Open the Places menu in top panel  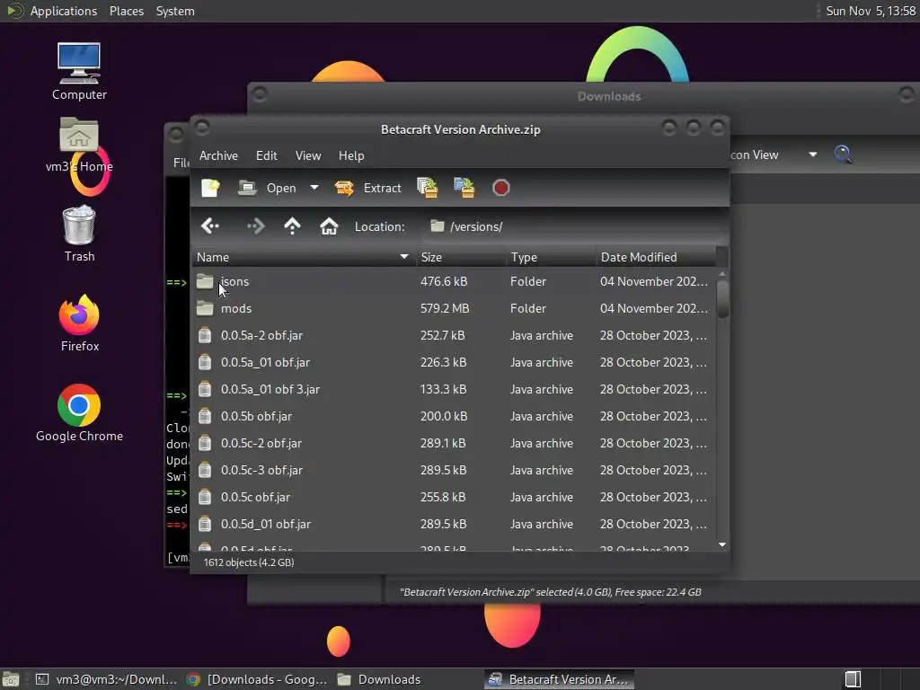(x=126, y=11)
